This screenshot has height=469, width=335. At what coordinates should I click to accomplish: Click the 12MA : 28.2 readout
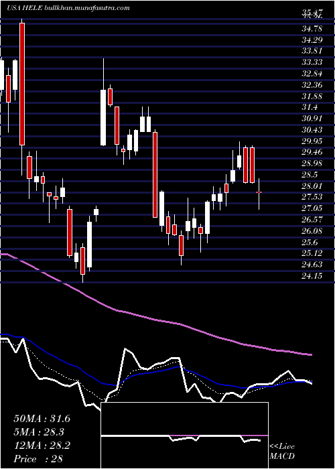(x=42, y=446)
